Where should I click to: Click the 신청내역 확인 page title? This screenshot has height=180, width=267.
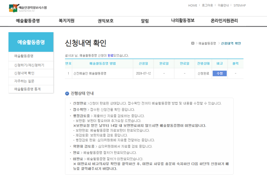point(86,43)
